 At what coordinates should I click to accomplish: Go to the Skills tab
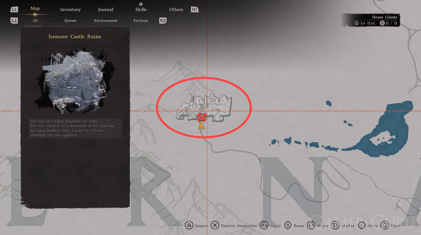point(141,10)
